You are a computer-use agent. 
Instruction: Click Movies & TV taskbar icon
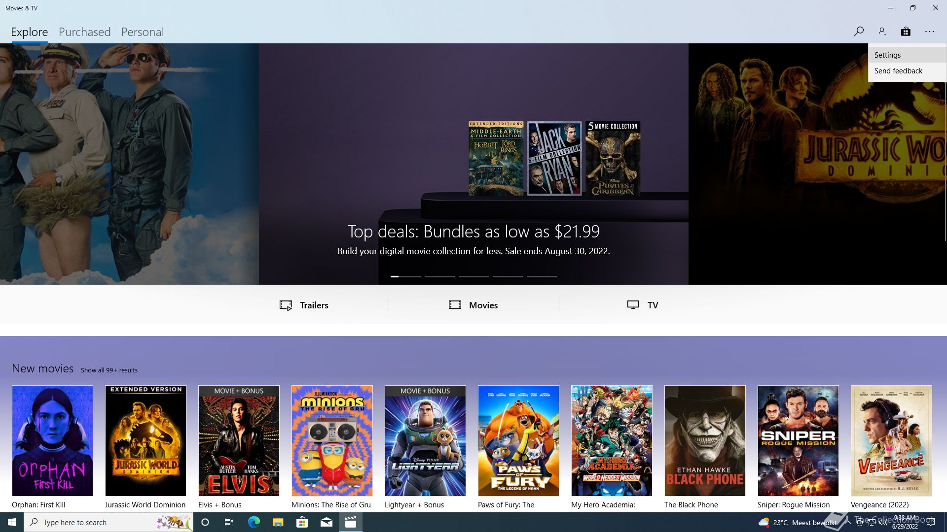coord(351,522)
